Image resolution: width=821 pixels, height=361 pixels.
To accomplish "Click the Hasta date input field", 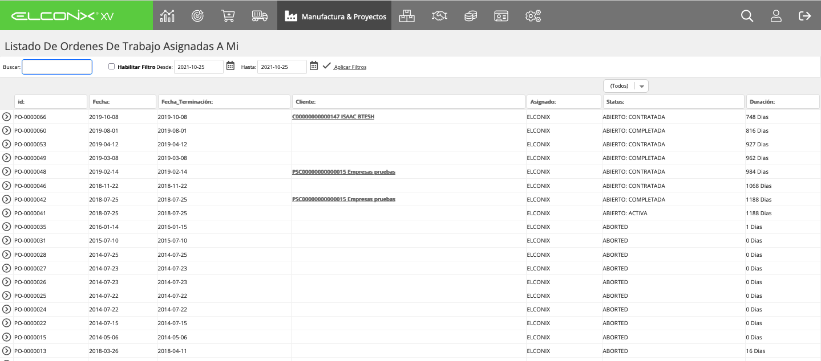I will [x=282, y=67].
